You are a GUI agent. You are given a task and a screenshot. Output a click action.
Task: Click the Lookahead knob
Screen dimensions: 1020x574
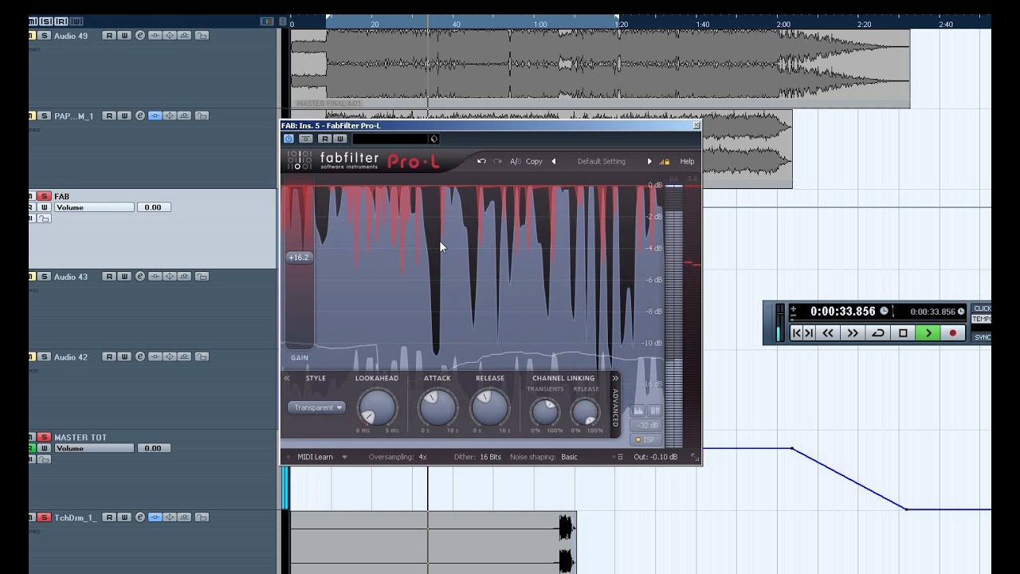pyautogui.click(x=378, y=407)
